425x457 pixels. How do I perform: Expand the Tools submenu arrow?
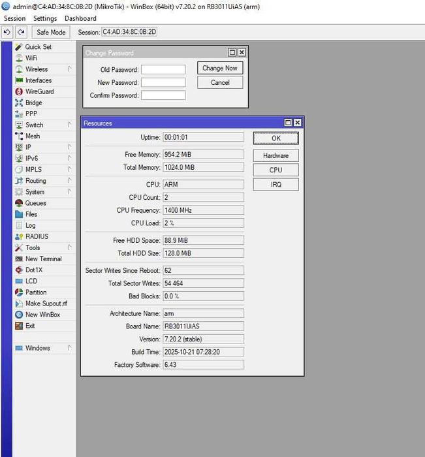click(x=69, y=247)
